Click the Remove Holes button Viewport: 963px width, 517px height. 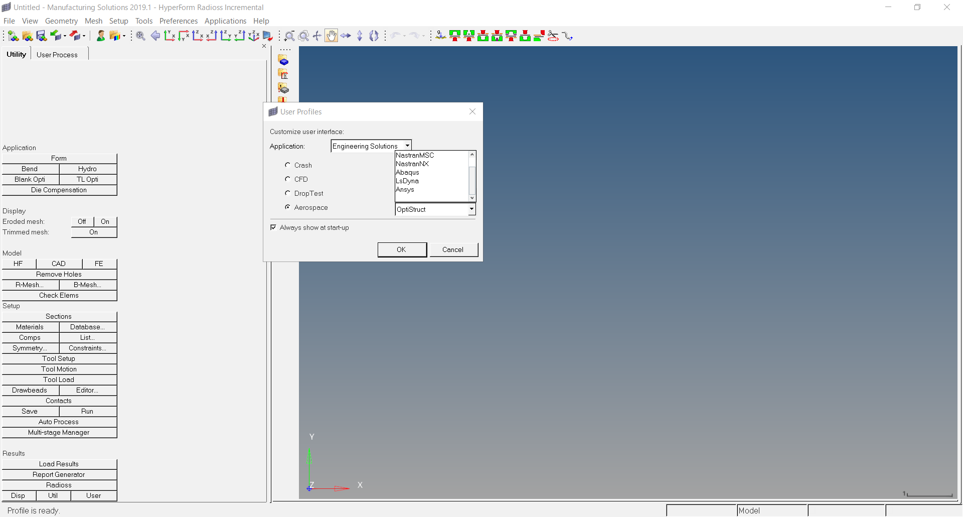(59, 274)
